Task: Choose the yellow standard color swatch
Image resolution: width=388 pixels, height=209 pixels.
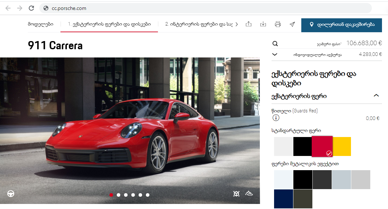Action: (342, 146)
